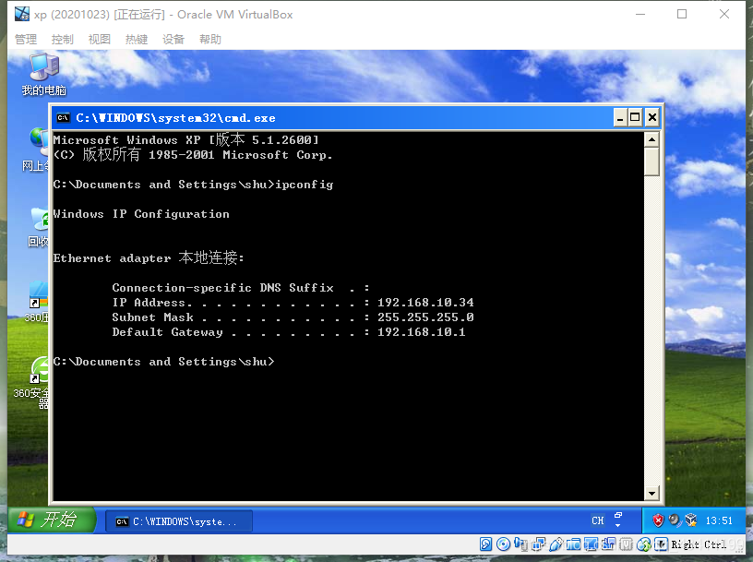Open the 视图 menu
Image resolution: width=753 pixels, height=562 pixels.
pyautogui.click(x=100, y=39)
